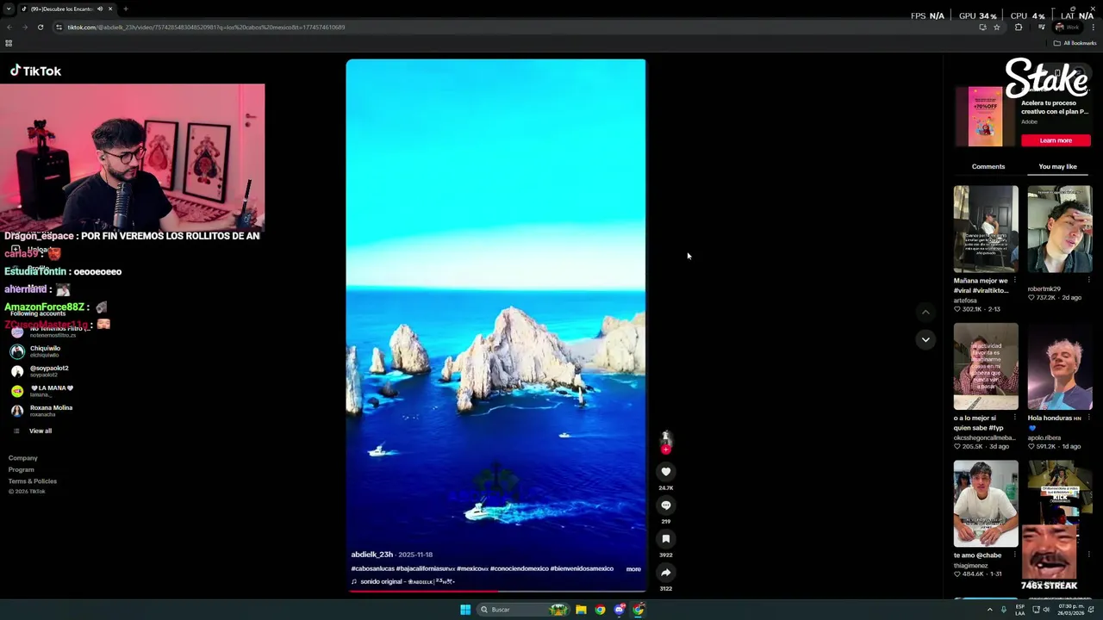This screenshot has height=620, width=1103.
Task: Expand Terms & Policies footer section
Action: (33, 481)
